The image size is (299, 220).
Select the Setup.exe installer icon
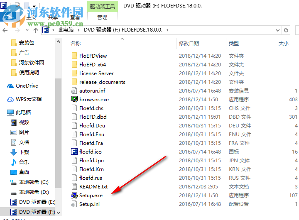[x=74, y=195]
